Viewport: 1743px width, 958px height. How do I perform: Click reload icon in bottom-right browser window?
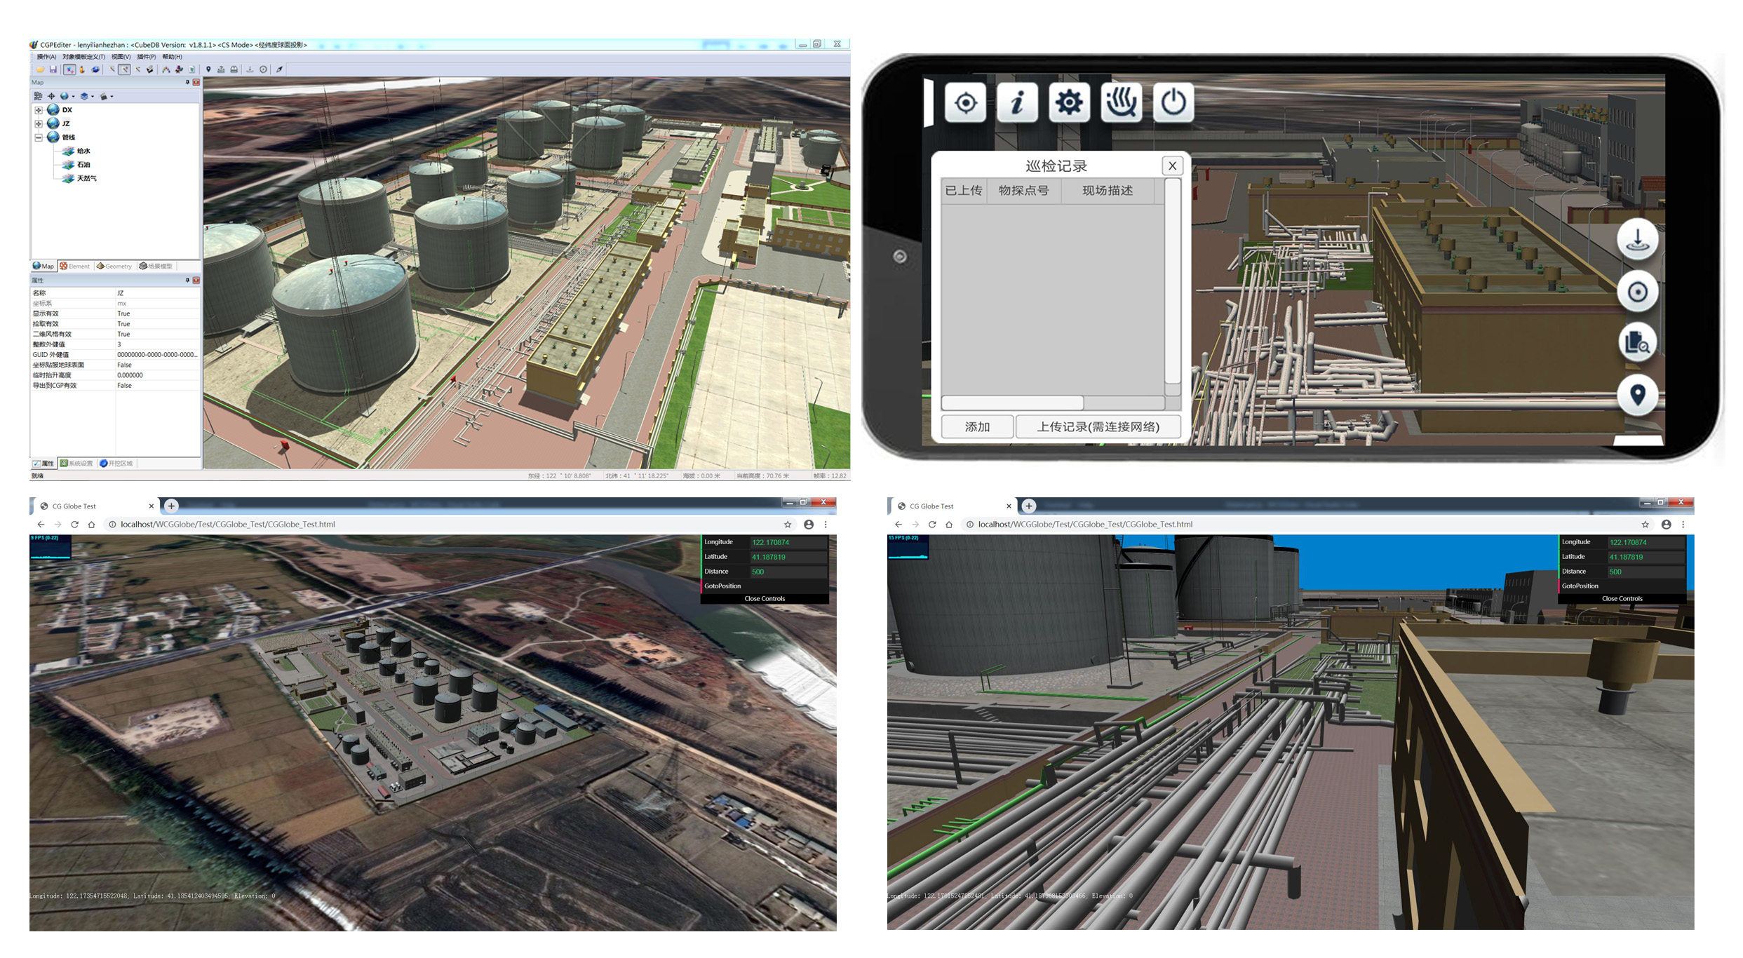point(932,525)
